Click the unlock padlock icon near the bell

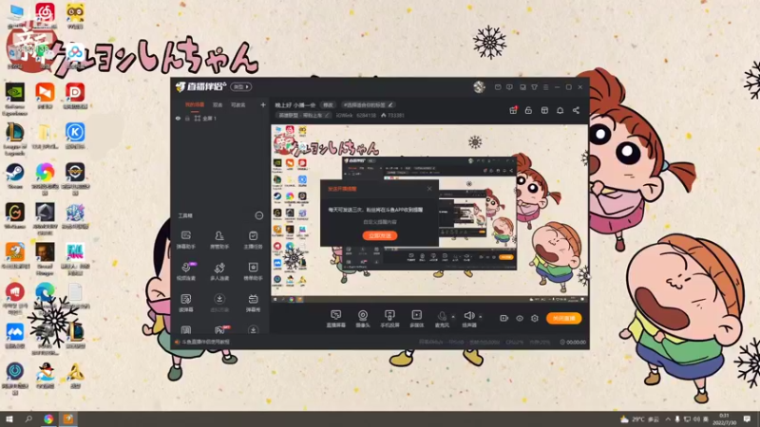click(x=528, y=110)
